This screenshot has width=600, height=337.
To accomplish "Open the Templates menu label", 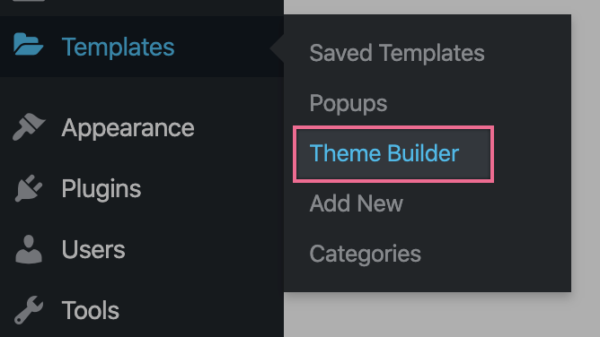I will coord(118,47).
